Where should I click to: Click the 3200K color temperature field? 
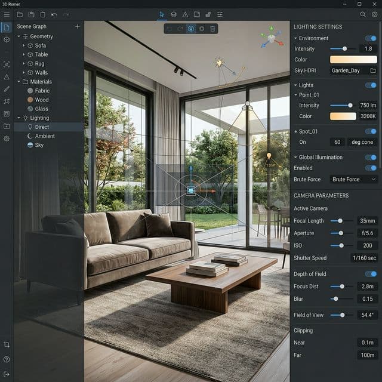pos(368,116)
